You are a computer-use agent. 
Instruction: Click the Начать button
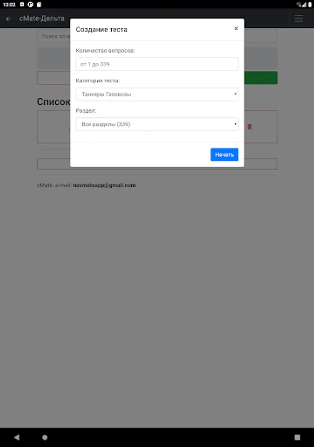tap(224, 154)
